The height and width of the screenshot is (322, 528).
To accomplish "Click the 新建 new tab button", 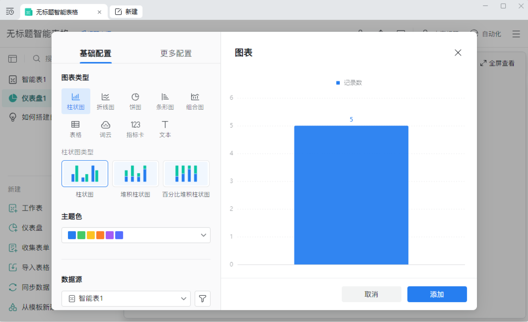I will pos(126,12).
